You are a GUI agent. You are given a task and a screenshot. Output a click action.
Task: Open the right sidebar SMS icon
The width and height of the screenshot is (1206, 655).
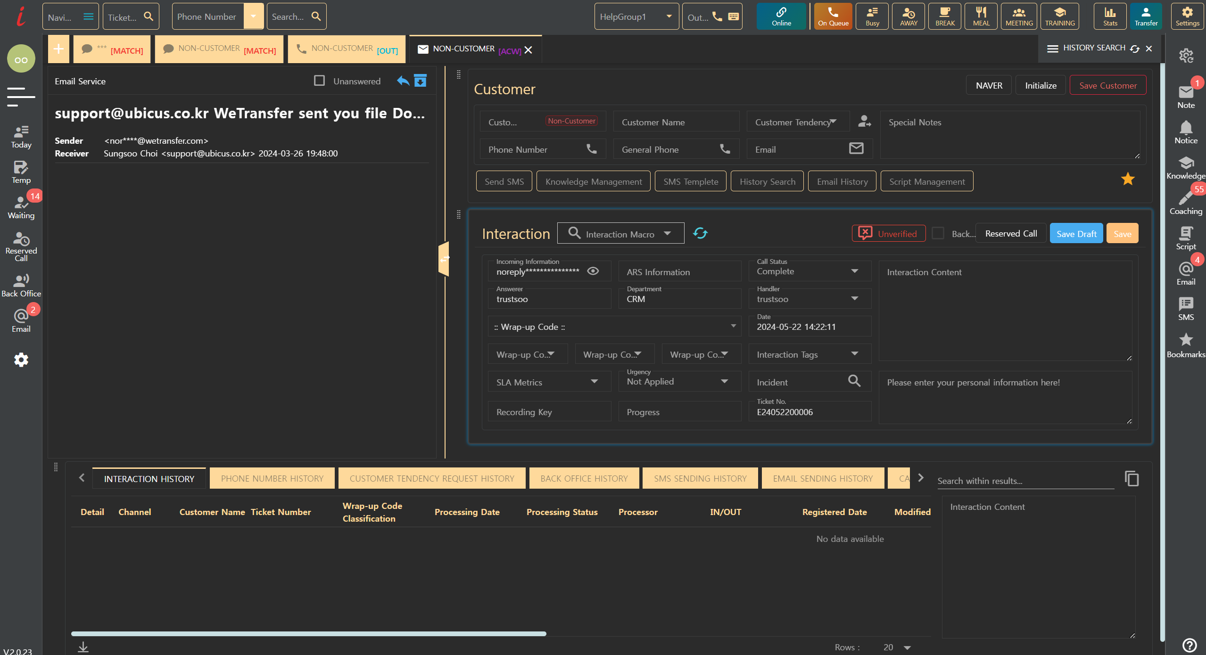click(1186, 309)
